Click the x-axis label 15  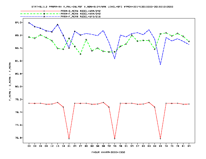tap(57, 146)
